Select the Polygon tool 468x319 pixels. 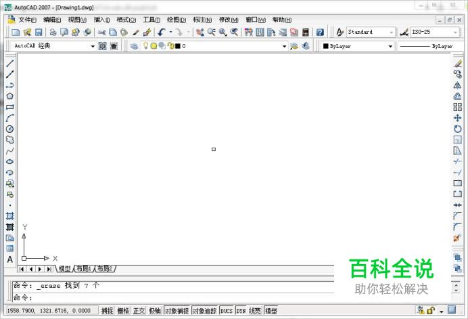10,96
